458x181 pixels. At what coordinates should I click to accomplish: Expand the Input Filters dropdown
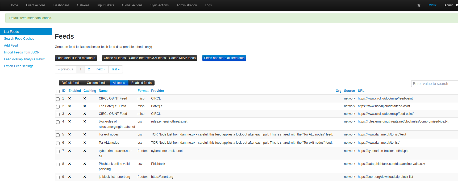(106, 5)
